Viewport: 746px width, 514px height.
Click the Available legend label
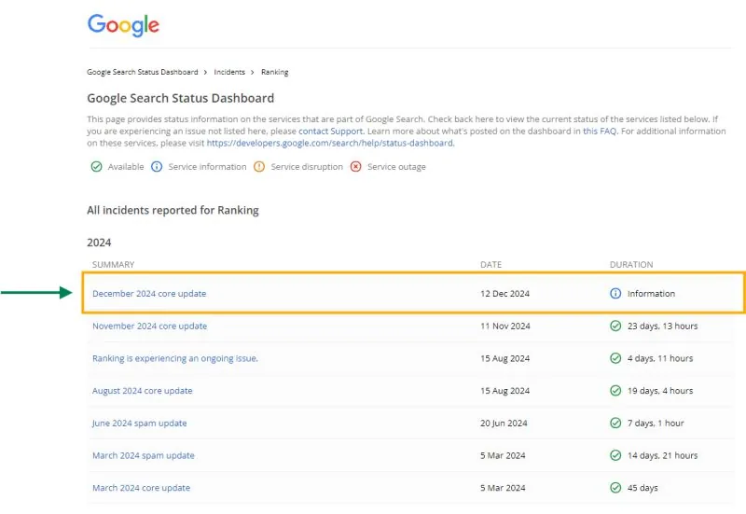click(x=126, y=167)
